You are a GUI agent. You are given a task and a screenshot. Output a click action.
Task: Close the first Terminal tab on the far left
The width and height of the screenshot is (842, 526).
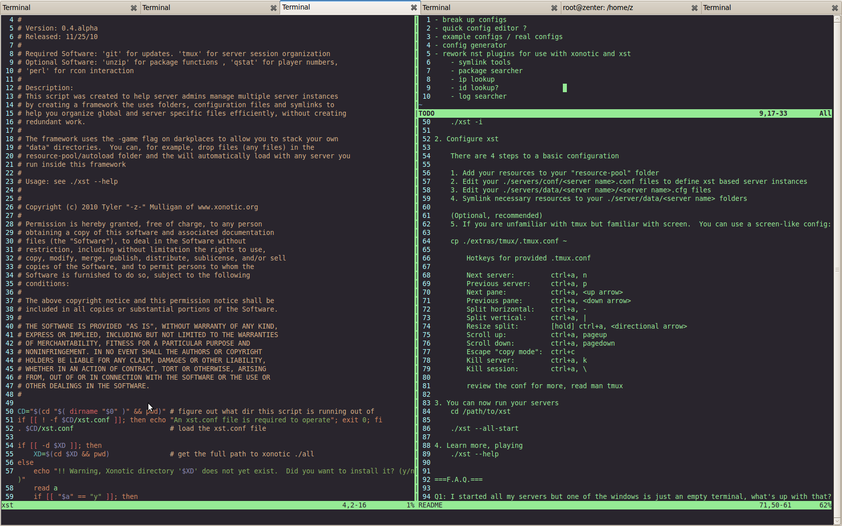134,8
